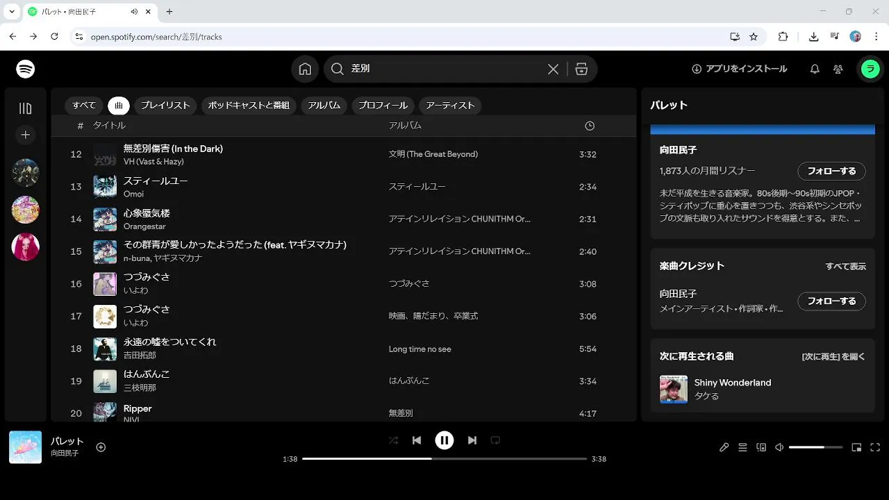This screenshot has height=500, width=889.
Task: Open notifications bell
Action: pyautogui.click(x=815, y=69)
